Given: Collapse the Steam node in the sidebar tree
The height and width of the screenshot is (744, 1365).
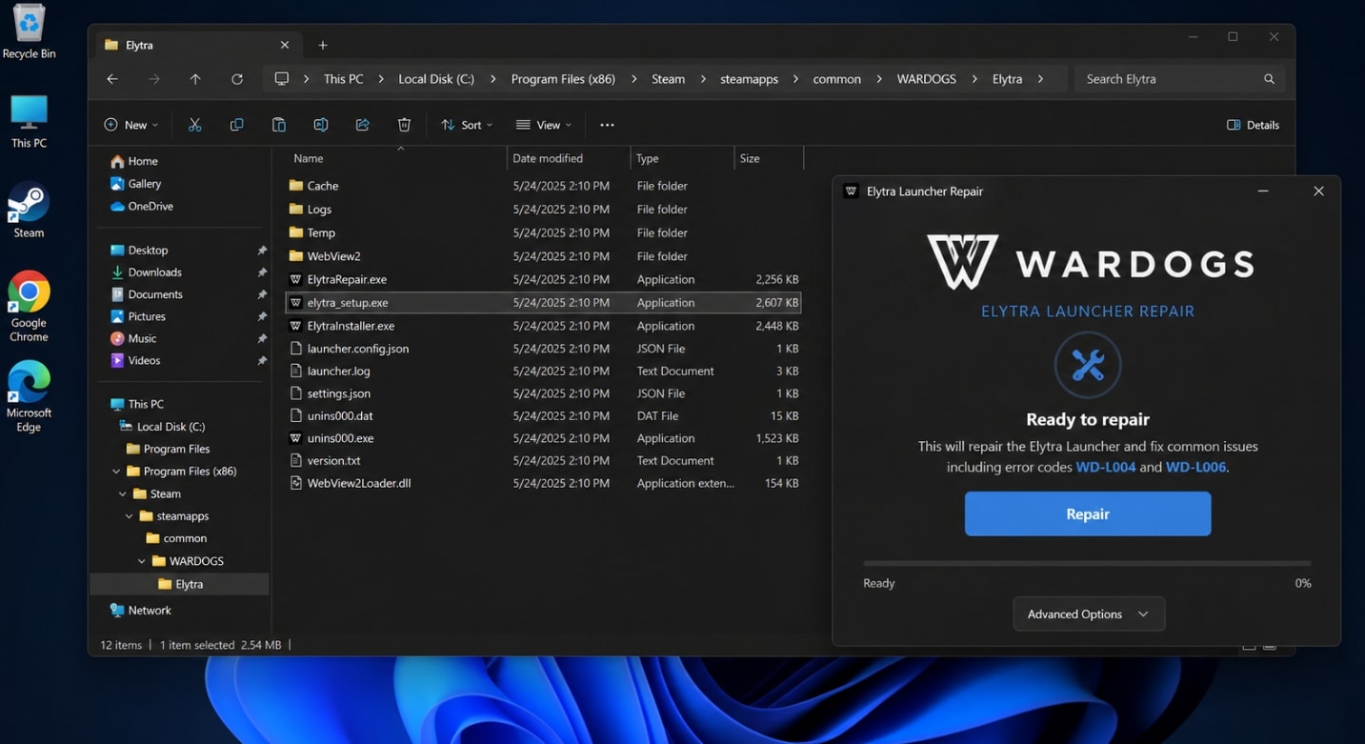Looking at the screenshot, I should click(x=122, y=493).
